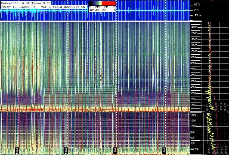This screenshot has height=155, width=229.
Task: Click the 1200 label on the lower axis
Action: click(x=193, y=121)
